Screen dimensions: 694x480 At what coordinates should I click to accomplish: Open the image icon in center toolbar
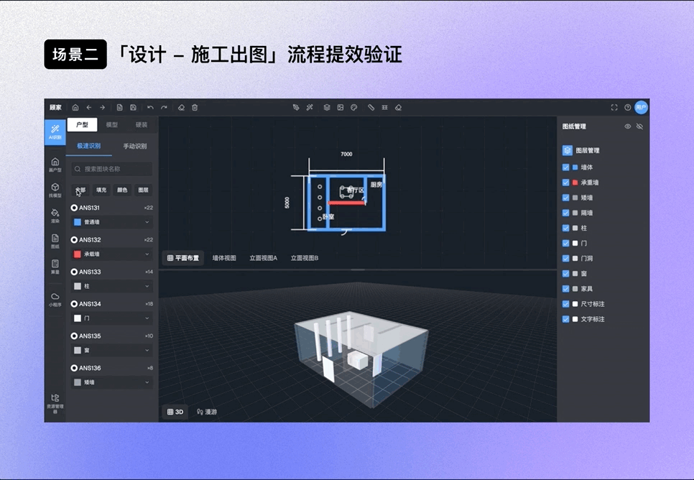tap(341, 108)
